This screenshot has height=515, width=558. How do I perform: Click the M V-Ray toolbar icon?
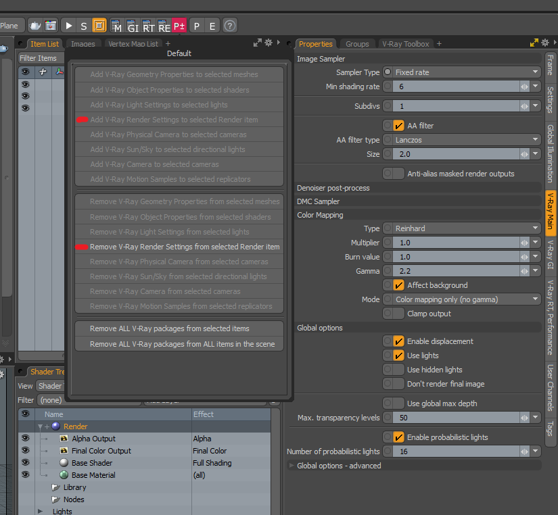117,26
